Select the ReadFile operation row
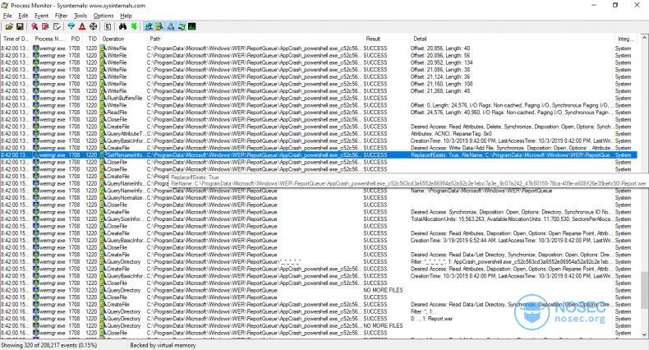The height and width of the screenshot is (350, 649). point(319,112)
